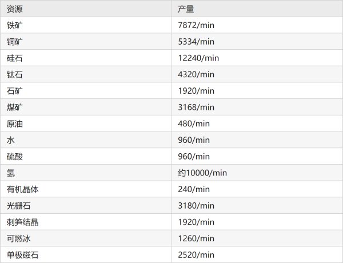Click the 3180/min value for 光栅石
This screenshot has height=263, width=343.
pyautogui.click(x=196, y=206)
